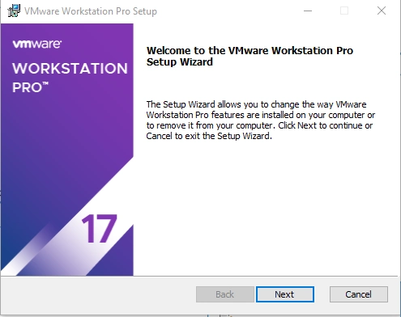Click the VMware Workstation Pro Setup title text
Image resolution: width=401 pixels, height=317 pixels.
click(x=91, y=11)
